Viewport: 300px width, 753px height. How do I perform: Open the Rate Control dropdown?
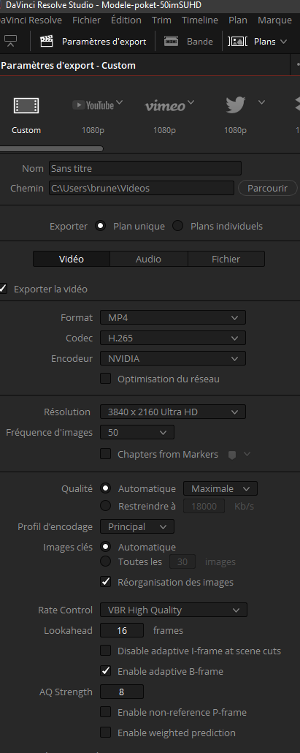click(x=174, y=610)
